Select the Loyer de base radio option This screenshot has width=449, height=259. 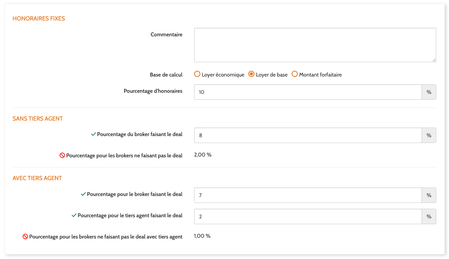251,74
